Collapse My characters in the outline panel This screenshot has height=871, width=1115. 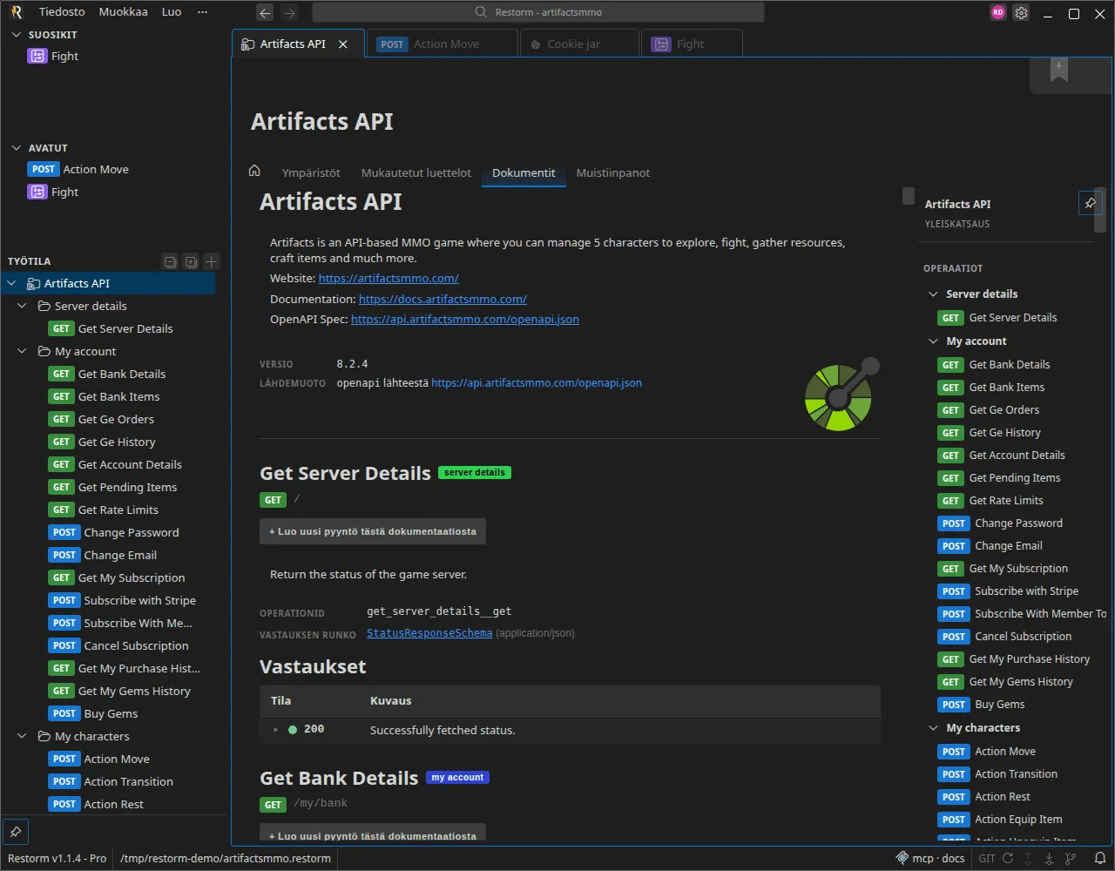[x=933, y=728]
